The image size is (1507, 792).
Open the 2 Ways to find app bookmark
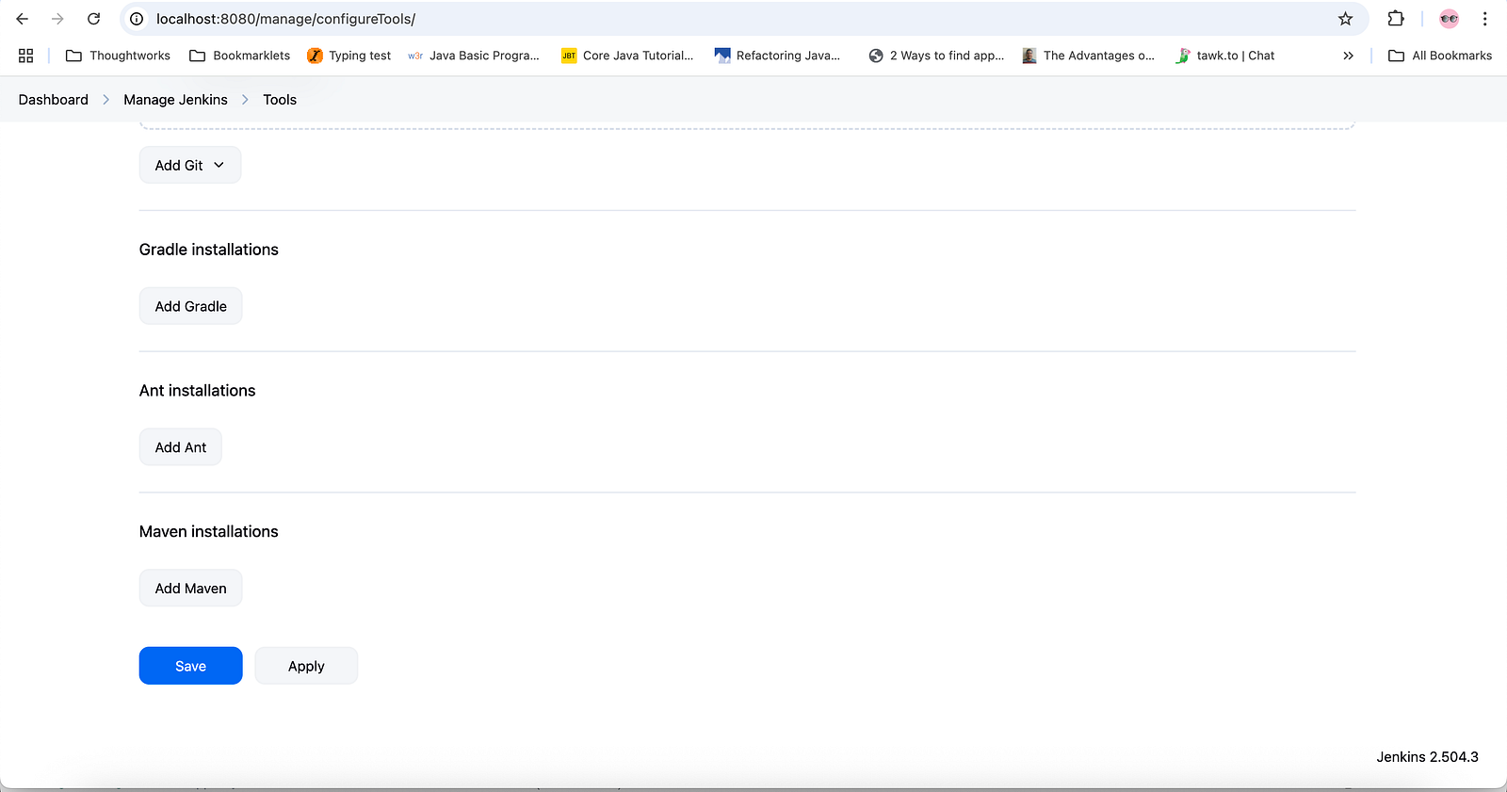(936, 56)
